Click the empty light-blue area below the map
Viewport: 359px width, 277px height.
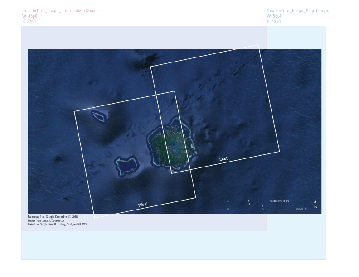172,247
